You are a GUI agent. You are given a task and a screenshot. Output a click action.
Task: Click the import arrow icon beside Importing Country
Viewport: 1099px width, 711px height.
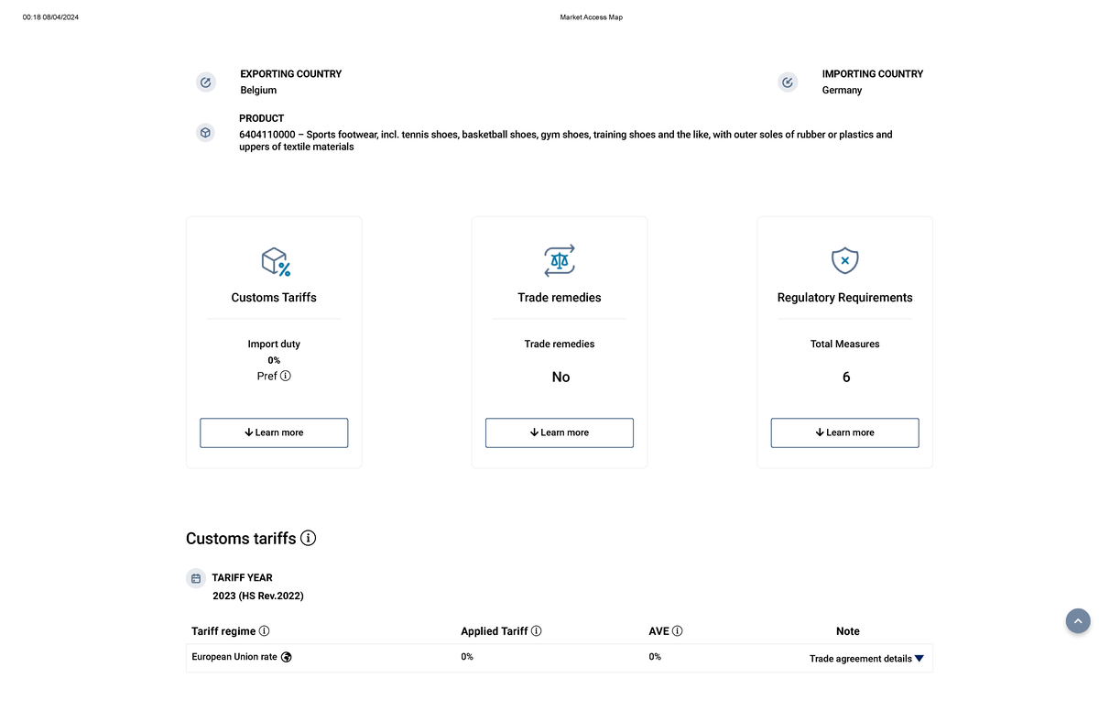788,82
